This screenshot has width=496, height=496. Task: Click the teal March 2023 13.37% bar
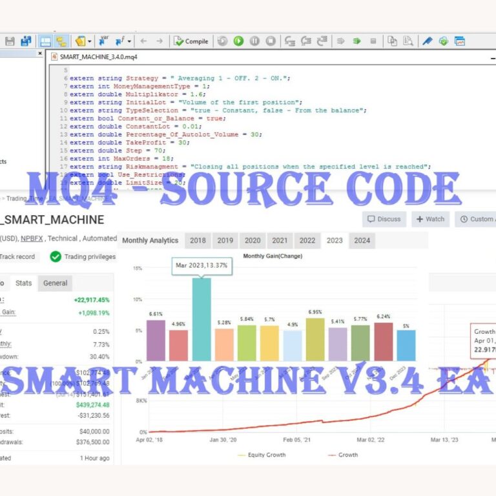[x=201, y=320]
